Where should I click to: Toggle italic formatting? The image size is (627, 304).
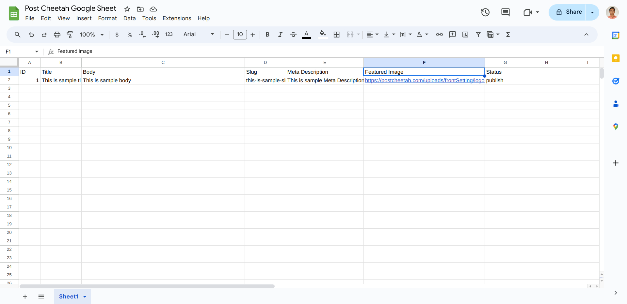pyautogui.click(x=280, y=35)
